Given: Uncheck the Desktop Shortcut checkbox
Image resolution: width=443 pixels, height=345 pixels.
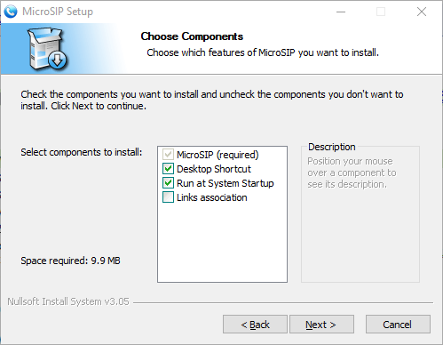Looking at the screenshot, I should click(168, 169).
